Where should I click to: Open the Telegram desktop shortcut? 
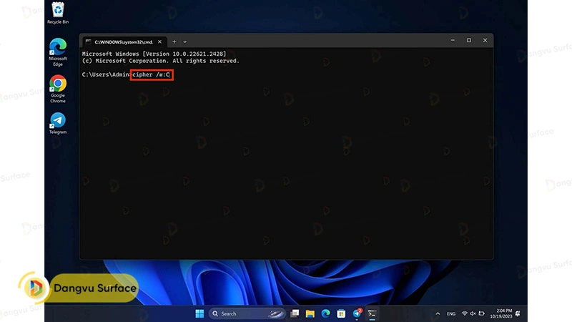[x=57, y=122]
